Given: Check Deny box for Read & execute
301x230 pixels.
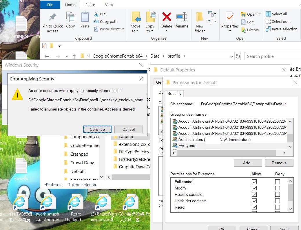Looking at the screenshot, I should tap(277, 194).
